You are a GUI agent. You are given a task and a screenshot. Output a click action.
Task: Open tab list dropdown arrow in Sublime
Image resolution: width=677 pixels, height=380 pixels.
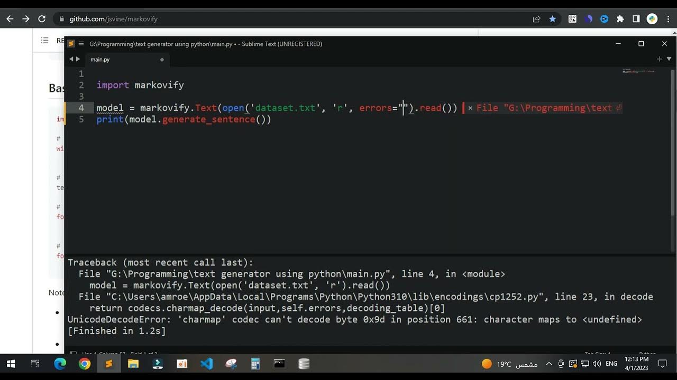668,59
